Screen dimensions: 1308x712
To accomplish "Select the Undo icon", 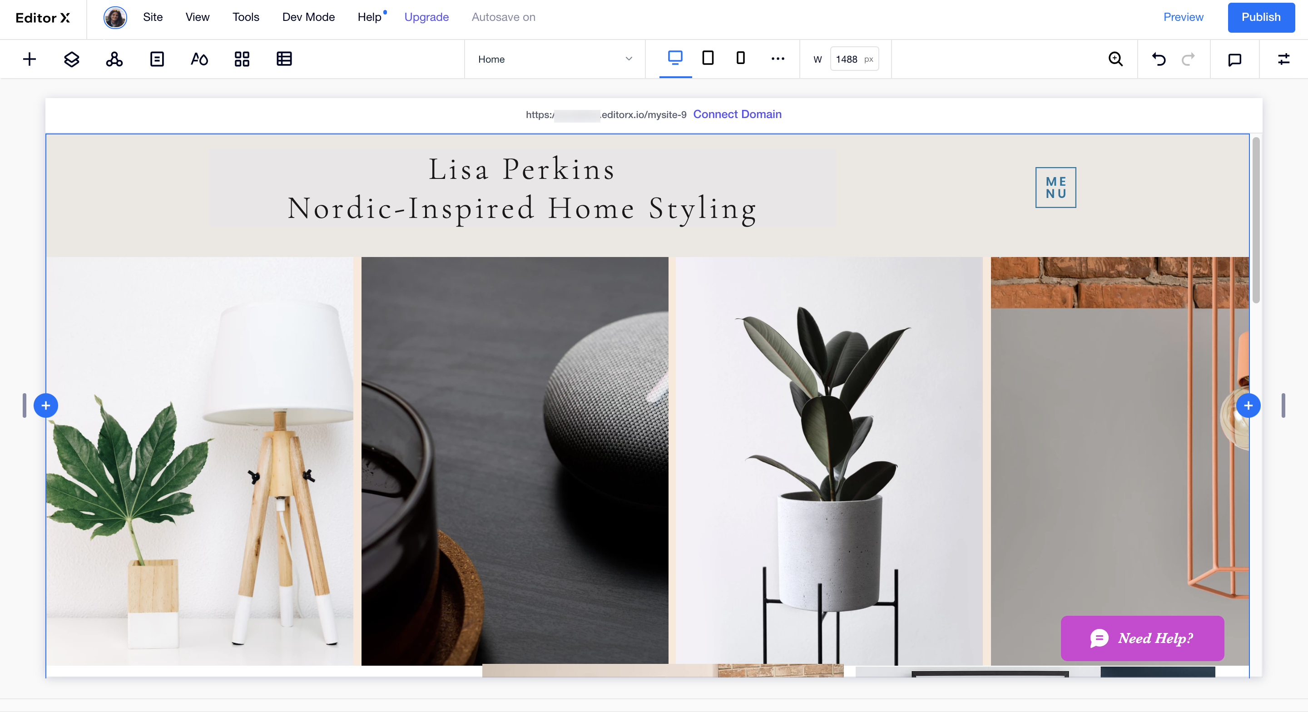I will coord(1159,58).
